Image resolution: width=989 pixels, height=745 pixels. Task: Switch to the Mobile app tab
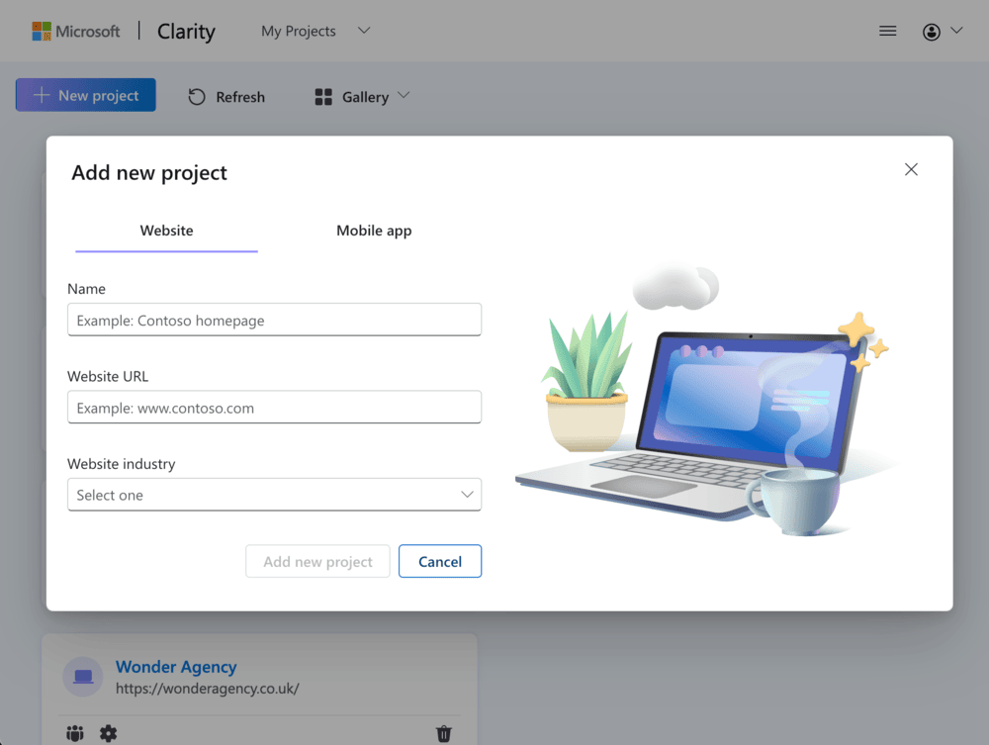(x=374, y=231)
